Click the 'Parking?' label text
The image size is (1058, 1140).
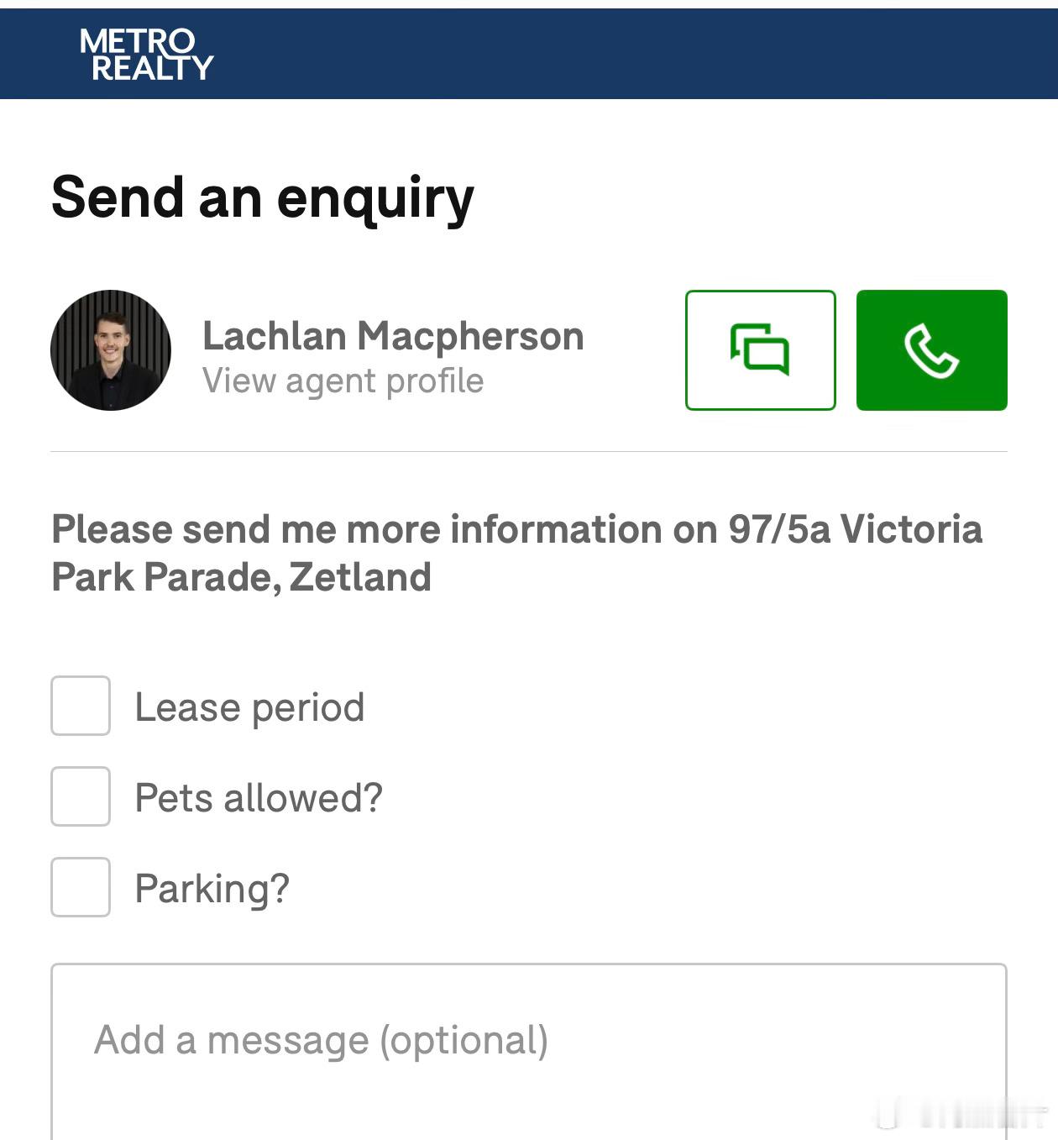pos(212,889)
